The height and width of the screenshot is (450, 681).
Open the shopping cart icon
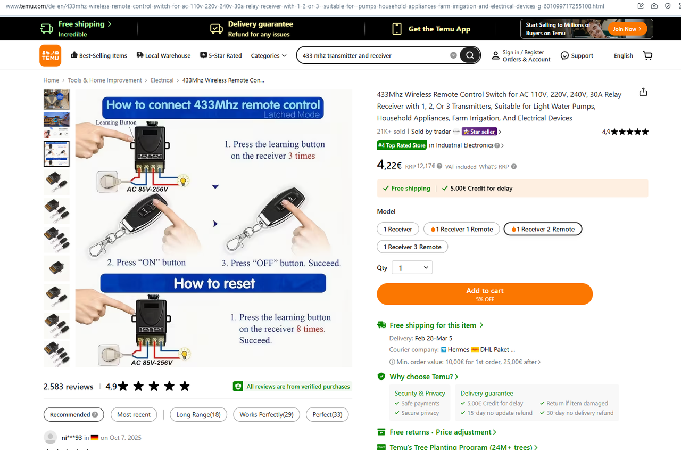coord(647,55)
